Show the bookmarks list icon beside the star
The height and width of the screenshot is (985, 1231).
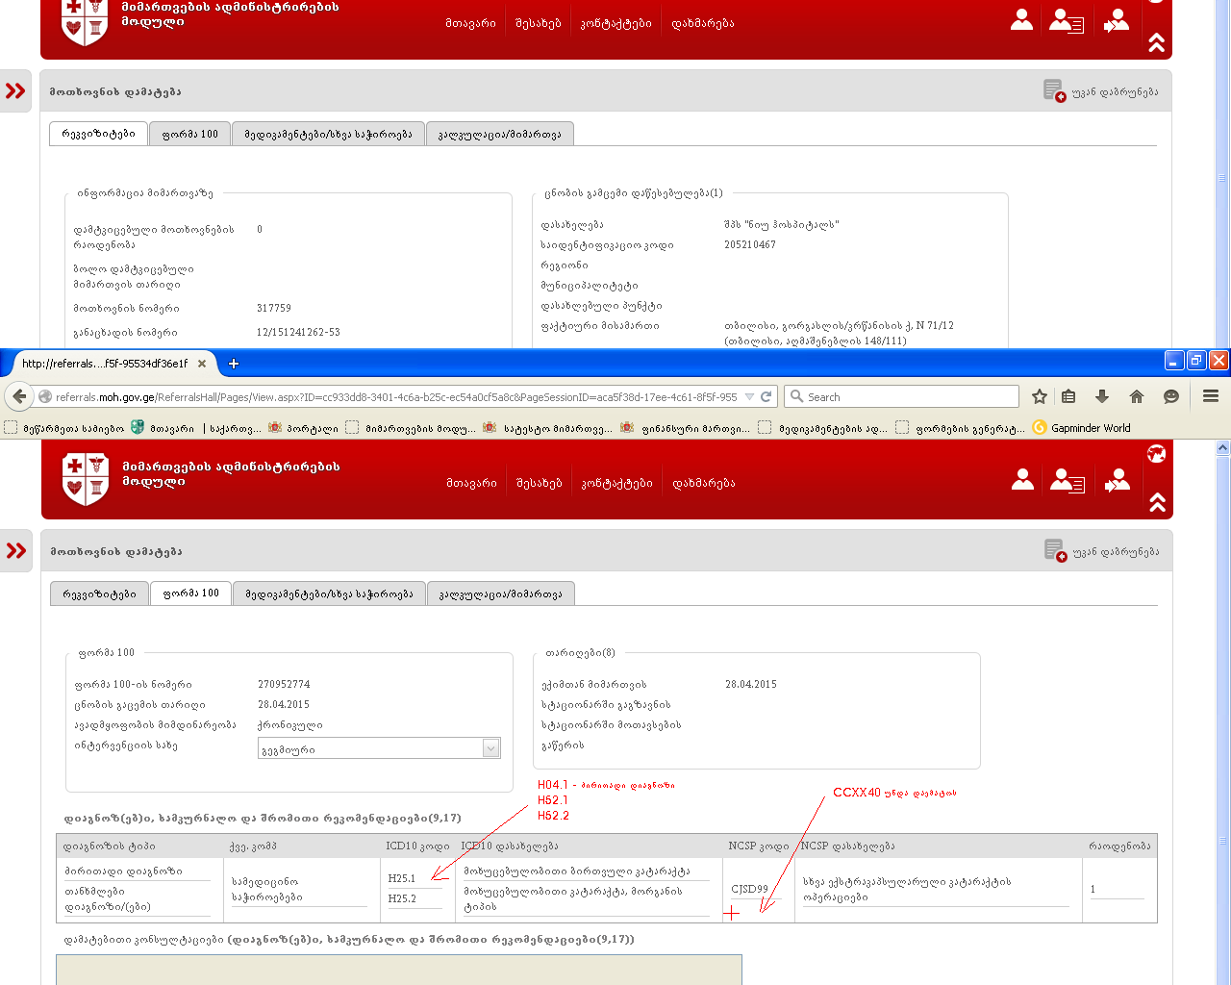(1068, 396)
